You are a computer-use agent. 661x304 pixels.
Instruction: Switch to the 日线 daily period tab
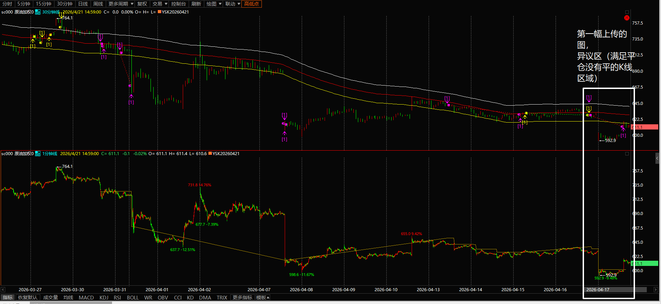coord(83,4)
